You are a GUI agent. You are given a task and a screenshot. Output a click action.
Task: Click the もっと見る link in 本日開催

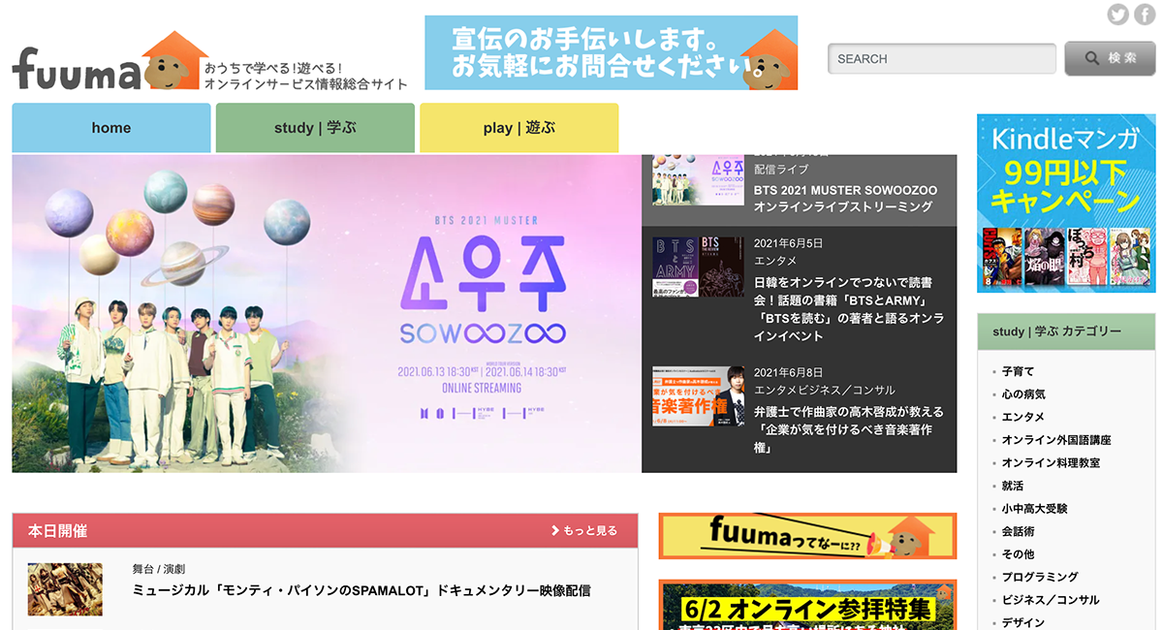[584, 530]
